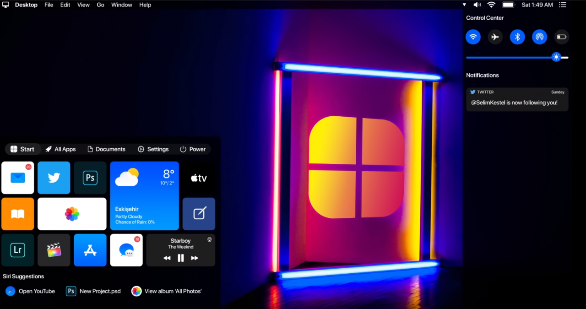This screenshot has width=586, height=309.
Task: Go back to previous track
Action: 167,258
